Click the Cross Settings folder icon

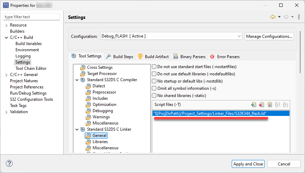point(83,67)
